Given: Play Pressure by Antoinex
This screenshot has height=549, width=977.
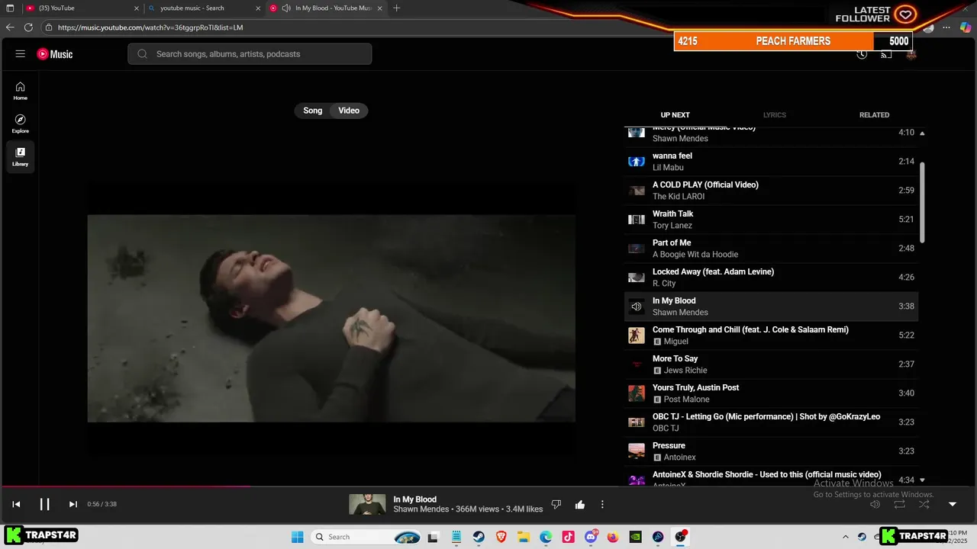Looking at the screenshot, I should click(x=771, y=451).
